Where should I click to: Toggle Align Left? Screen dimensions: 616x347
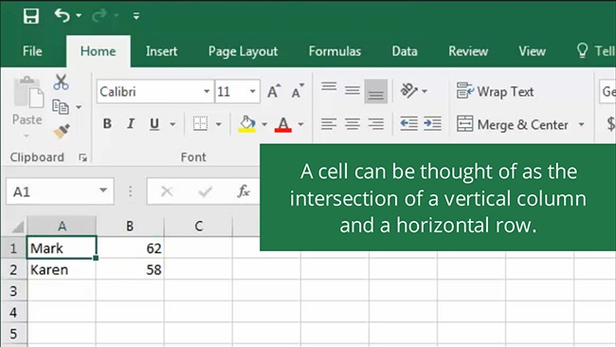click(329, 124)
